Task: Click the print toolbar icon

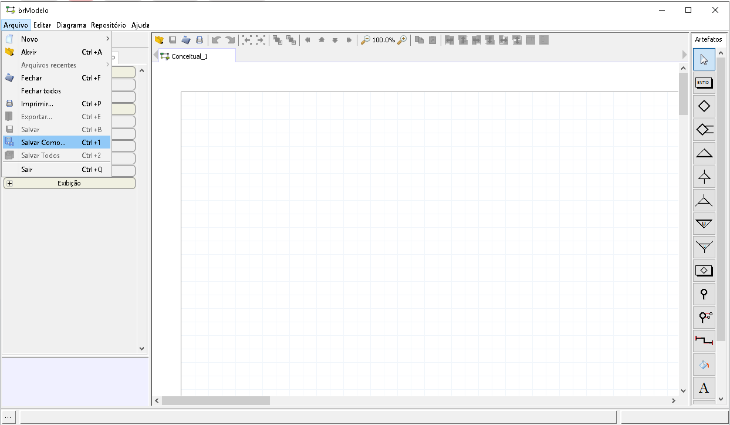Action: coord(200,40)
